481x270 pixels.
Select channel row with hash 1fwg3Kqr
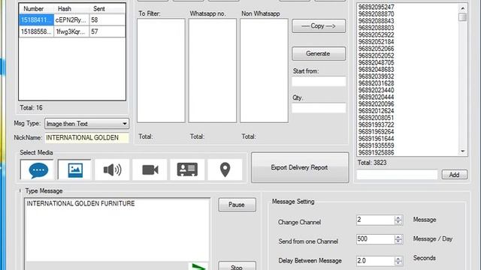[72, 31]
